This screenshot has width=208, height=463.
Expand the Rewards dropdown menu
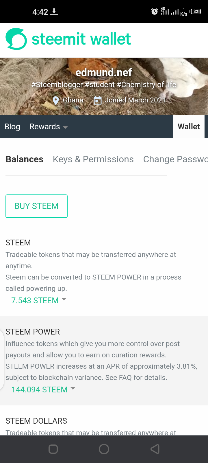tap(49, 127)
